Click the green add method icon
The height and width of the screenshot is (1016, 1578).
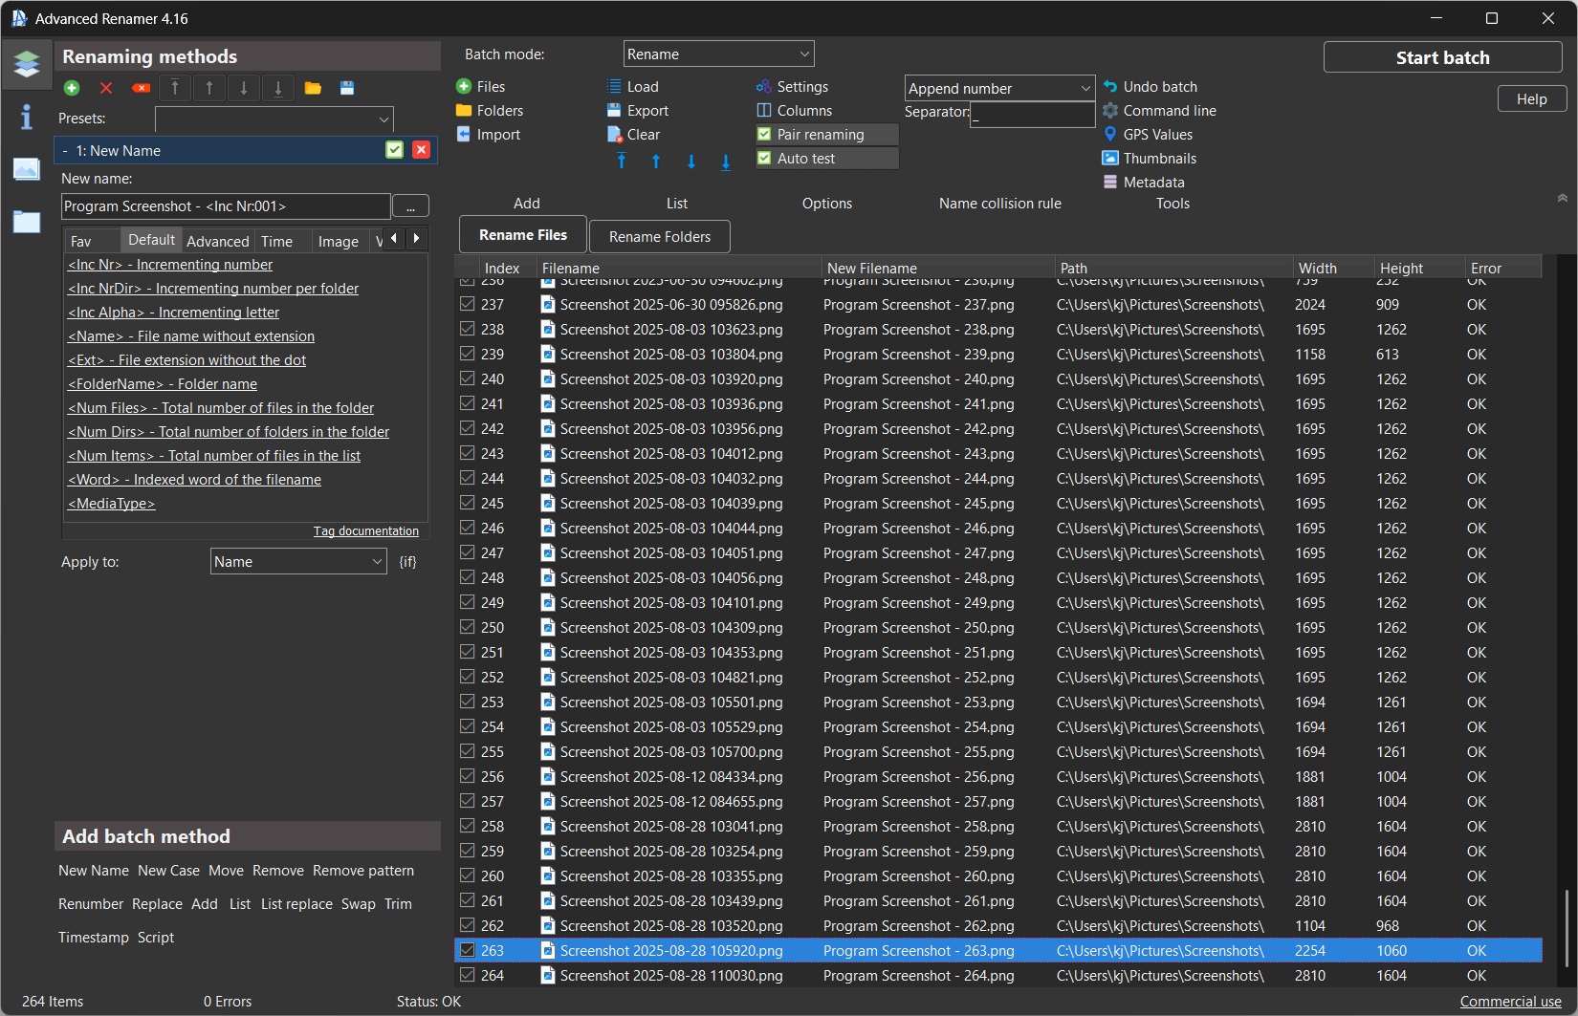72,88
